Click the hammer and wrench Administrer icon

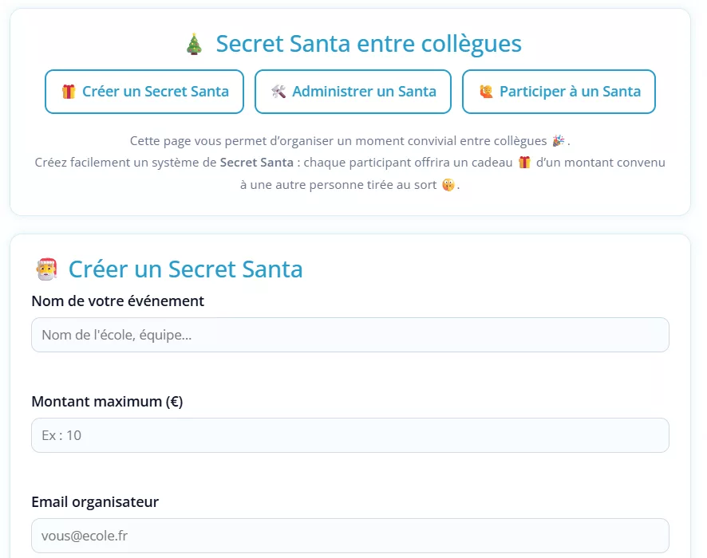tap(278, 92)
